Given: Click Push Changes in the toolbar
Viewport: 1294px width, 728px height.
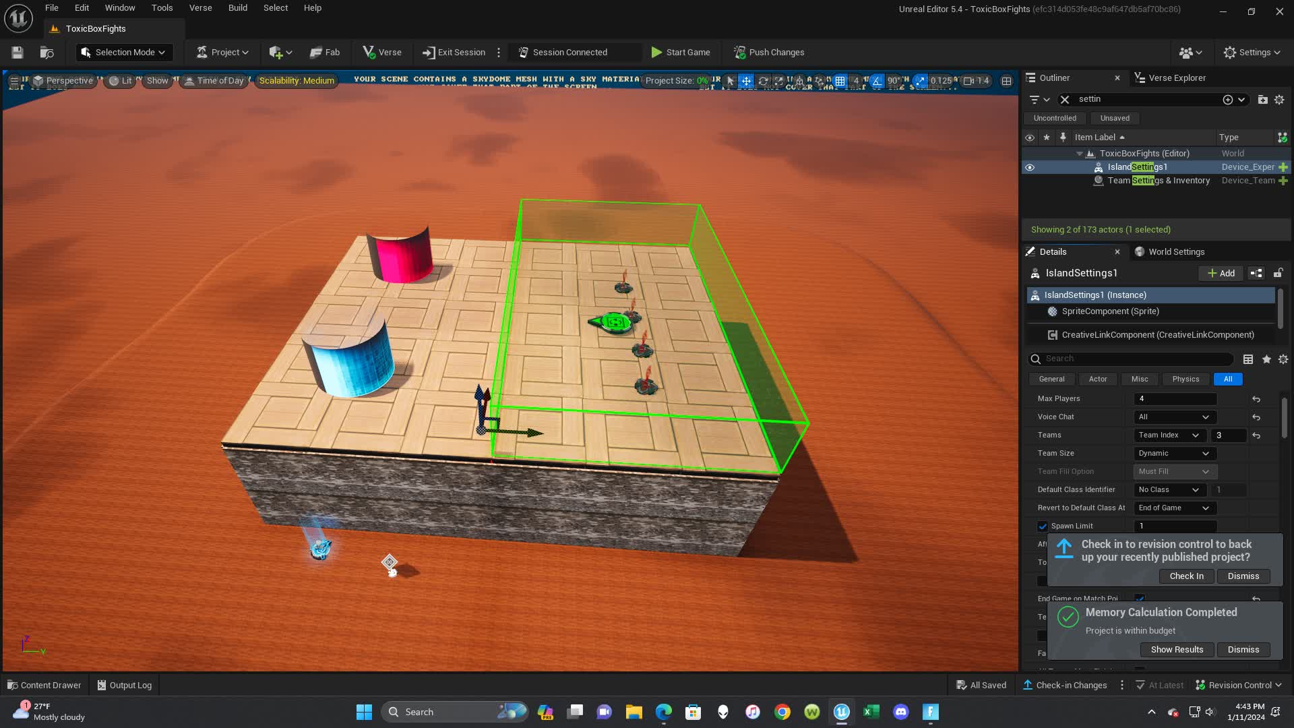Looking at the screenshot, I should [769, 53].
